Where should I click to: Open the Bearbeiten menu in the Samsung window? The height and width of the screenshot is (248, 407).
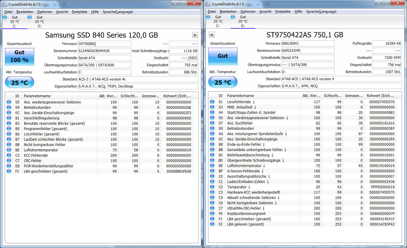[x=25, y=12]
